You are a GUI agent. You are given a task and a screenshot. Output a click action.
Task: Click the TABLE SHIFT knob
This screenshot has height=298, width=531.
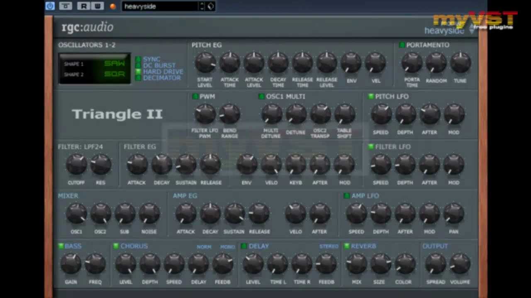(345, 114)
